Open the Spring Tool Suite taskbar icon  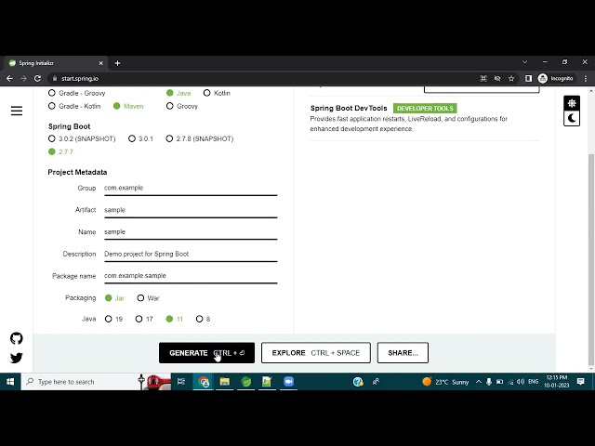(x=245, y=382)
